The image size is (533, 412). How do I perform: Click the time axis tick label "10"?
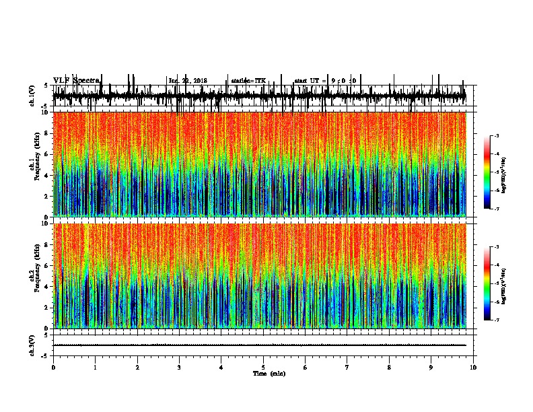click(473, 368)
